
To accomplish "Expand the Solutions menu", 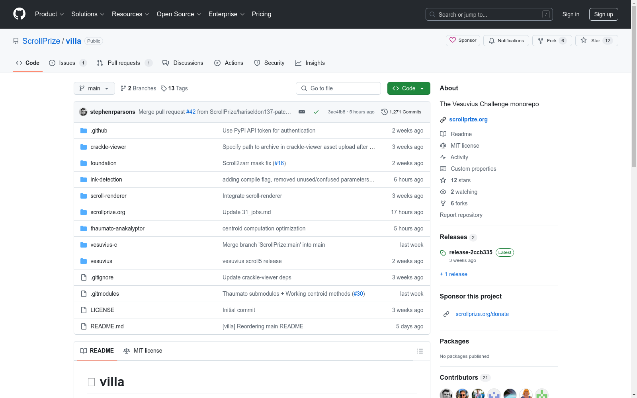I will [88, 14].
